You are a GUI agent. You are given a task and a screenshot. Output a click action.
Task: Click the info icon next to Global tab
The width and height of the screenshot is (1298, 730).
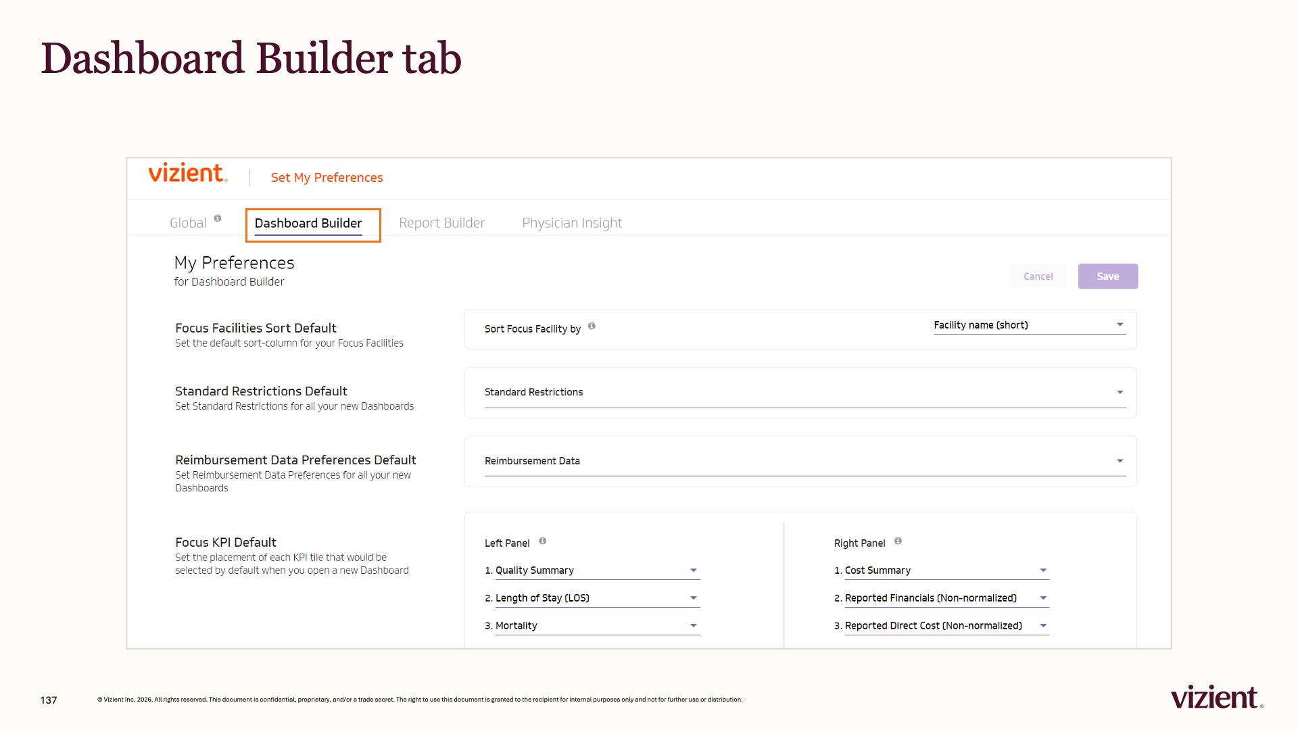[x=218, y=218]
